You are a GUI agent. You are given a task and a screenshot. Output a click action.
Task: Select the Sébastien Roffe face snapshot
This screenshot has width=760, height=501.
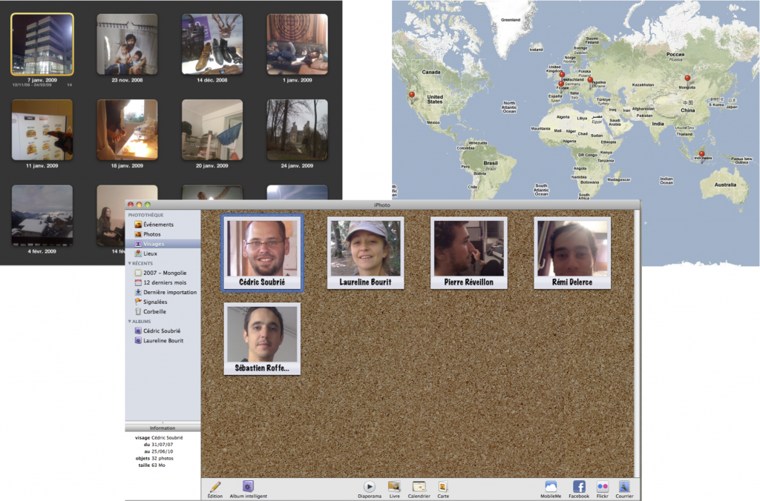pos(262,339)
